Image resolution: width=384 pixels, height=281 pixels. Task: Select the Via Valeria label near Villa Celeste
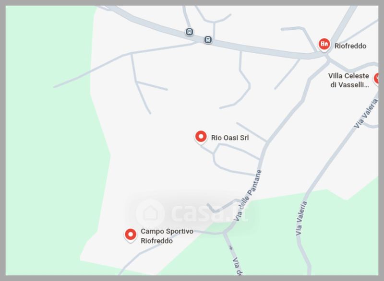coord(366,113)
